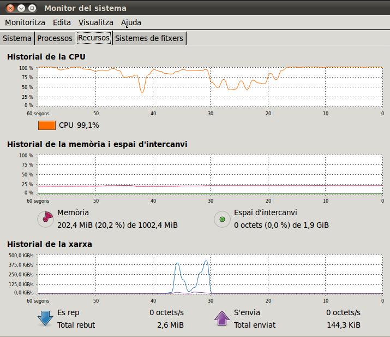Click the Memòria pie chart icon
This screenshot has height=337, width=390.
pyautogui.click(x=45, y=219)
